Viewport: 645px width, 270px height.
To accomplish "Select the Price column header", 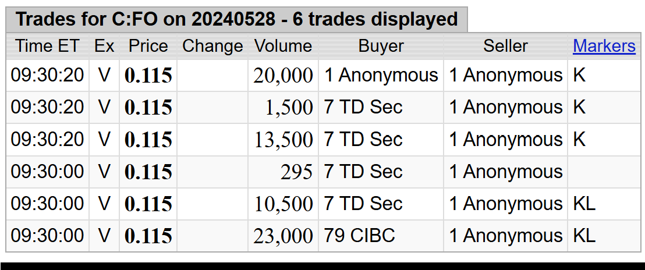I will (x=148, y=46).
